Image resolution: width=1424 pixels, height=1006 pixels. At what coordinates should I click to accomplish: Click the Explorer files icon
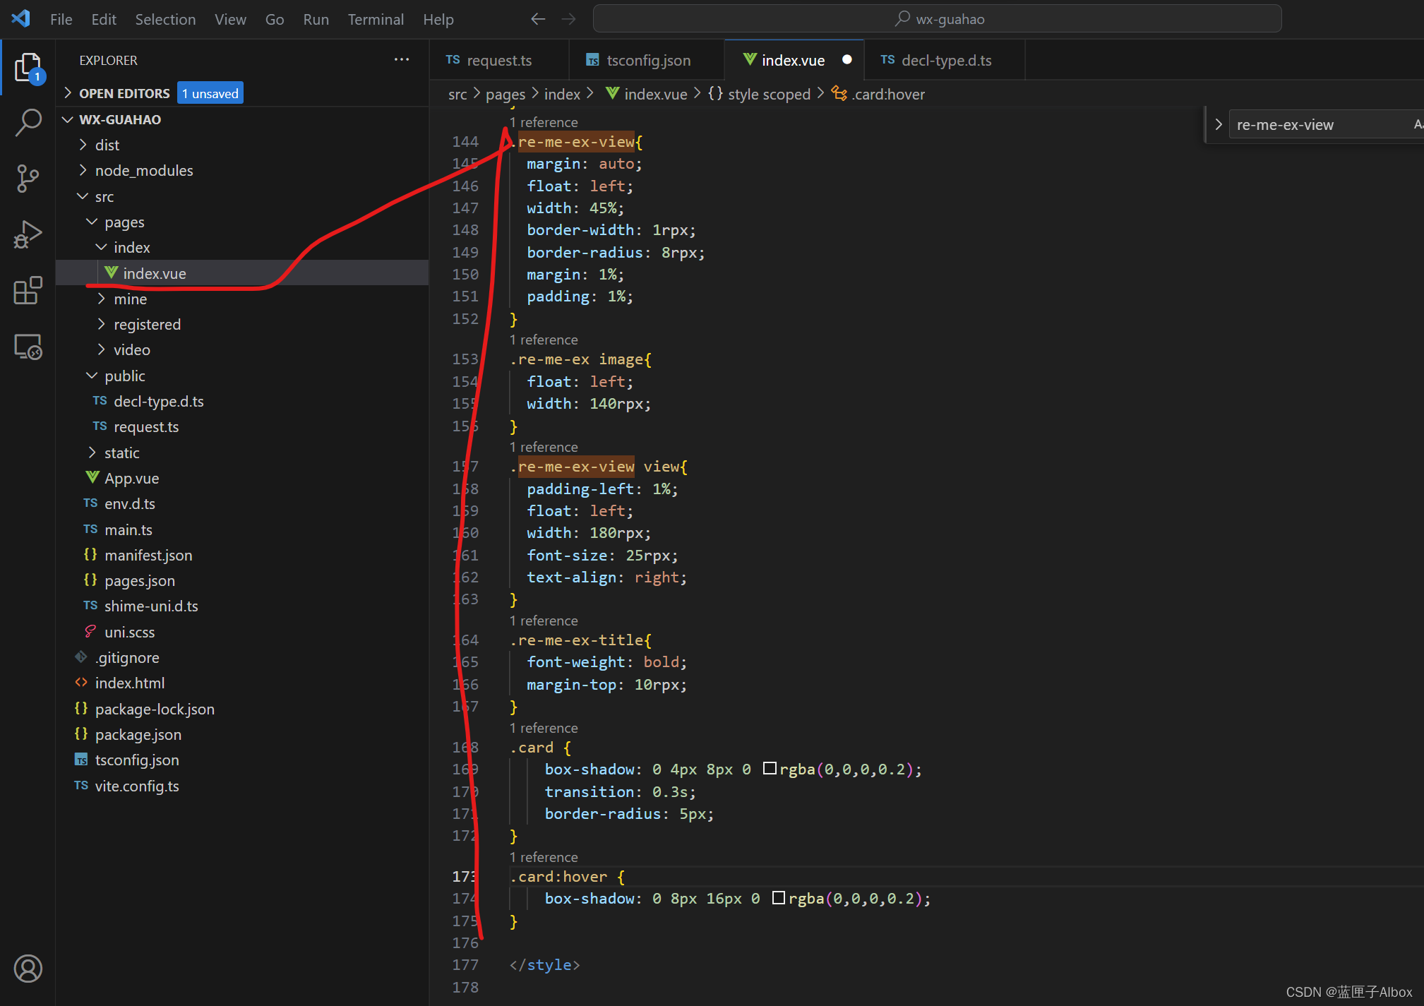(x=28, y=67)
